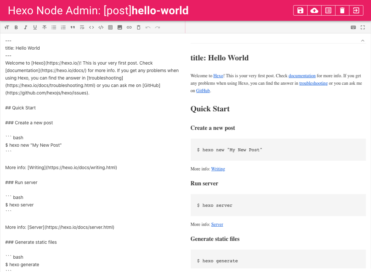Delete the post with header trash icon
The image size is (371, 272).
342,10
